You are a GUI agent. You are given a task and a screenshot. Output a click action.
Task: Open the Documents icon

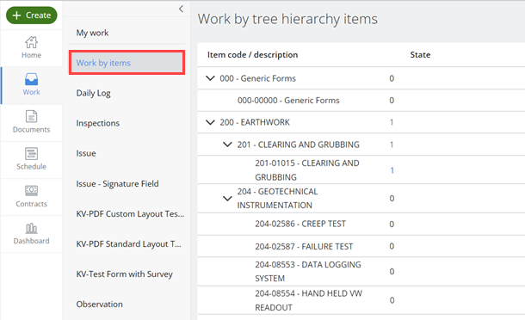point(32,116)
